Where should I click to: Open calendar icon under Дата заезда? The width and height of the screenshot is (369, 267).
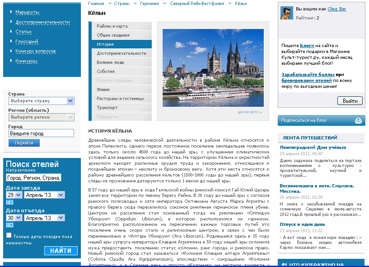[9, 202]
